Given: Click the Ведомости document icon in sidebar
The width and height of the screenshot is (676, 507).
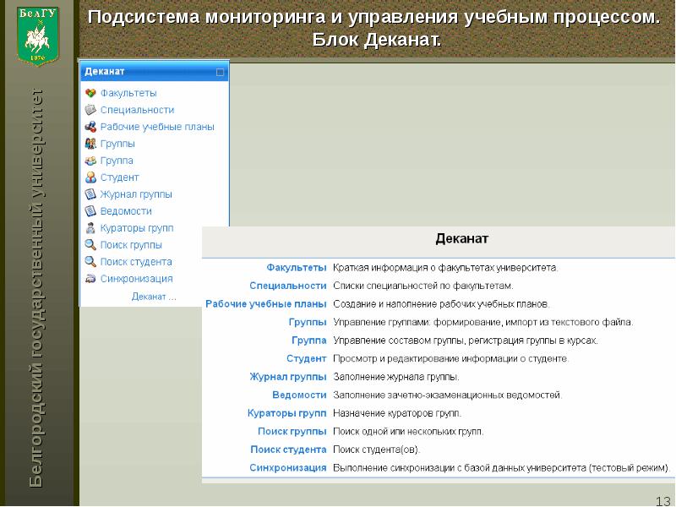Looking at the screenshot, I should (90, 211).
